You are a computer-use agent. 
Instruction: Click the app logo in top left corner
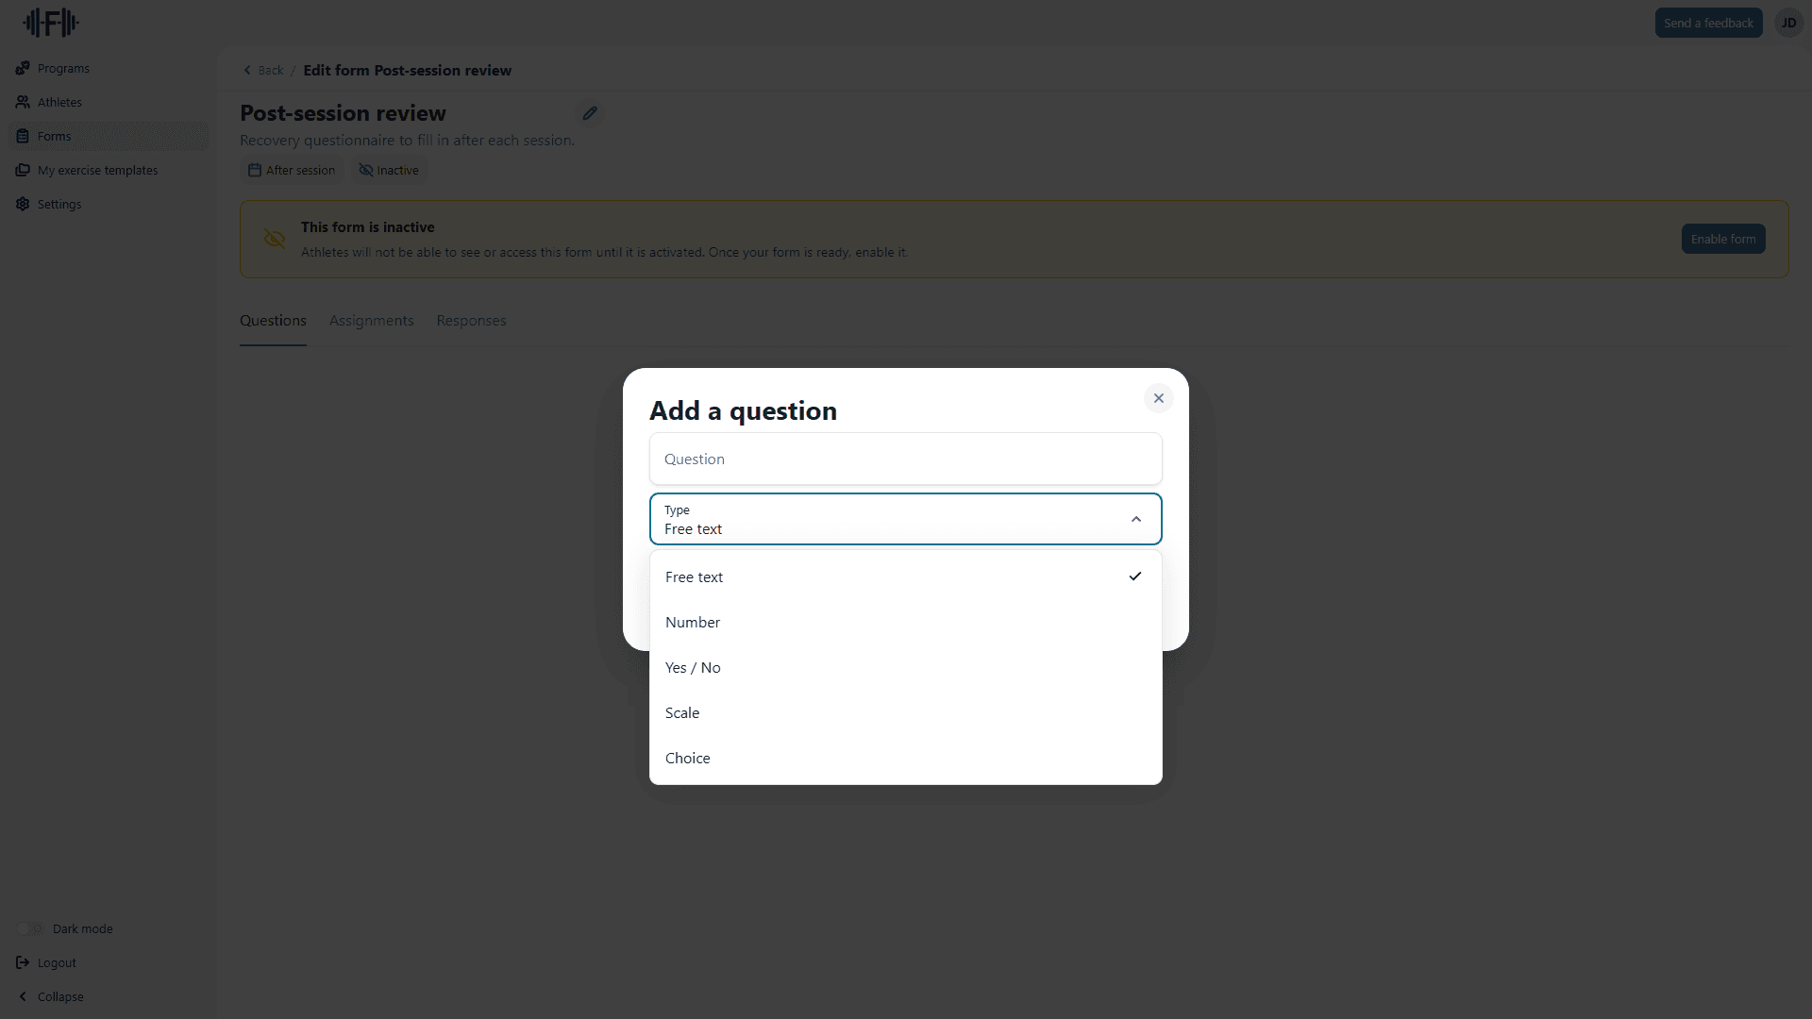click(50, 22)
